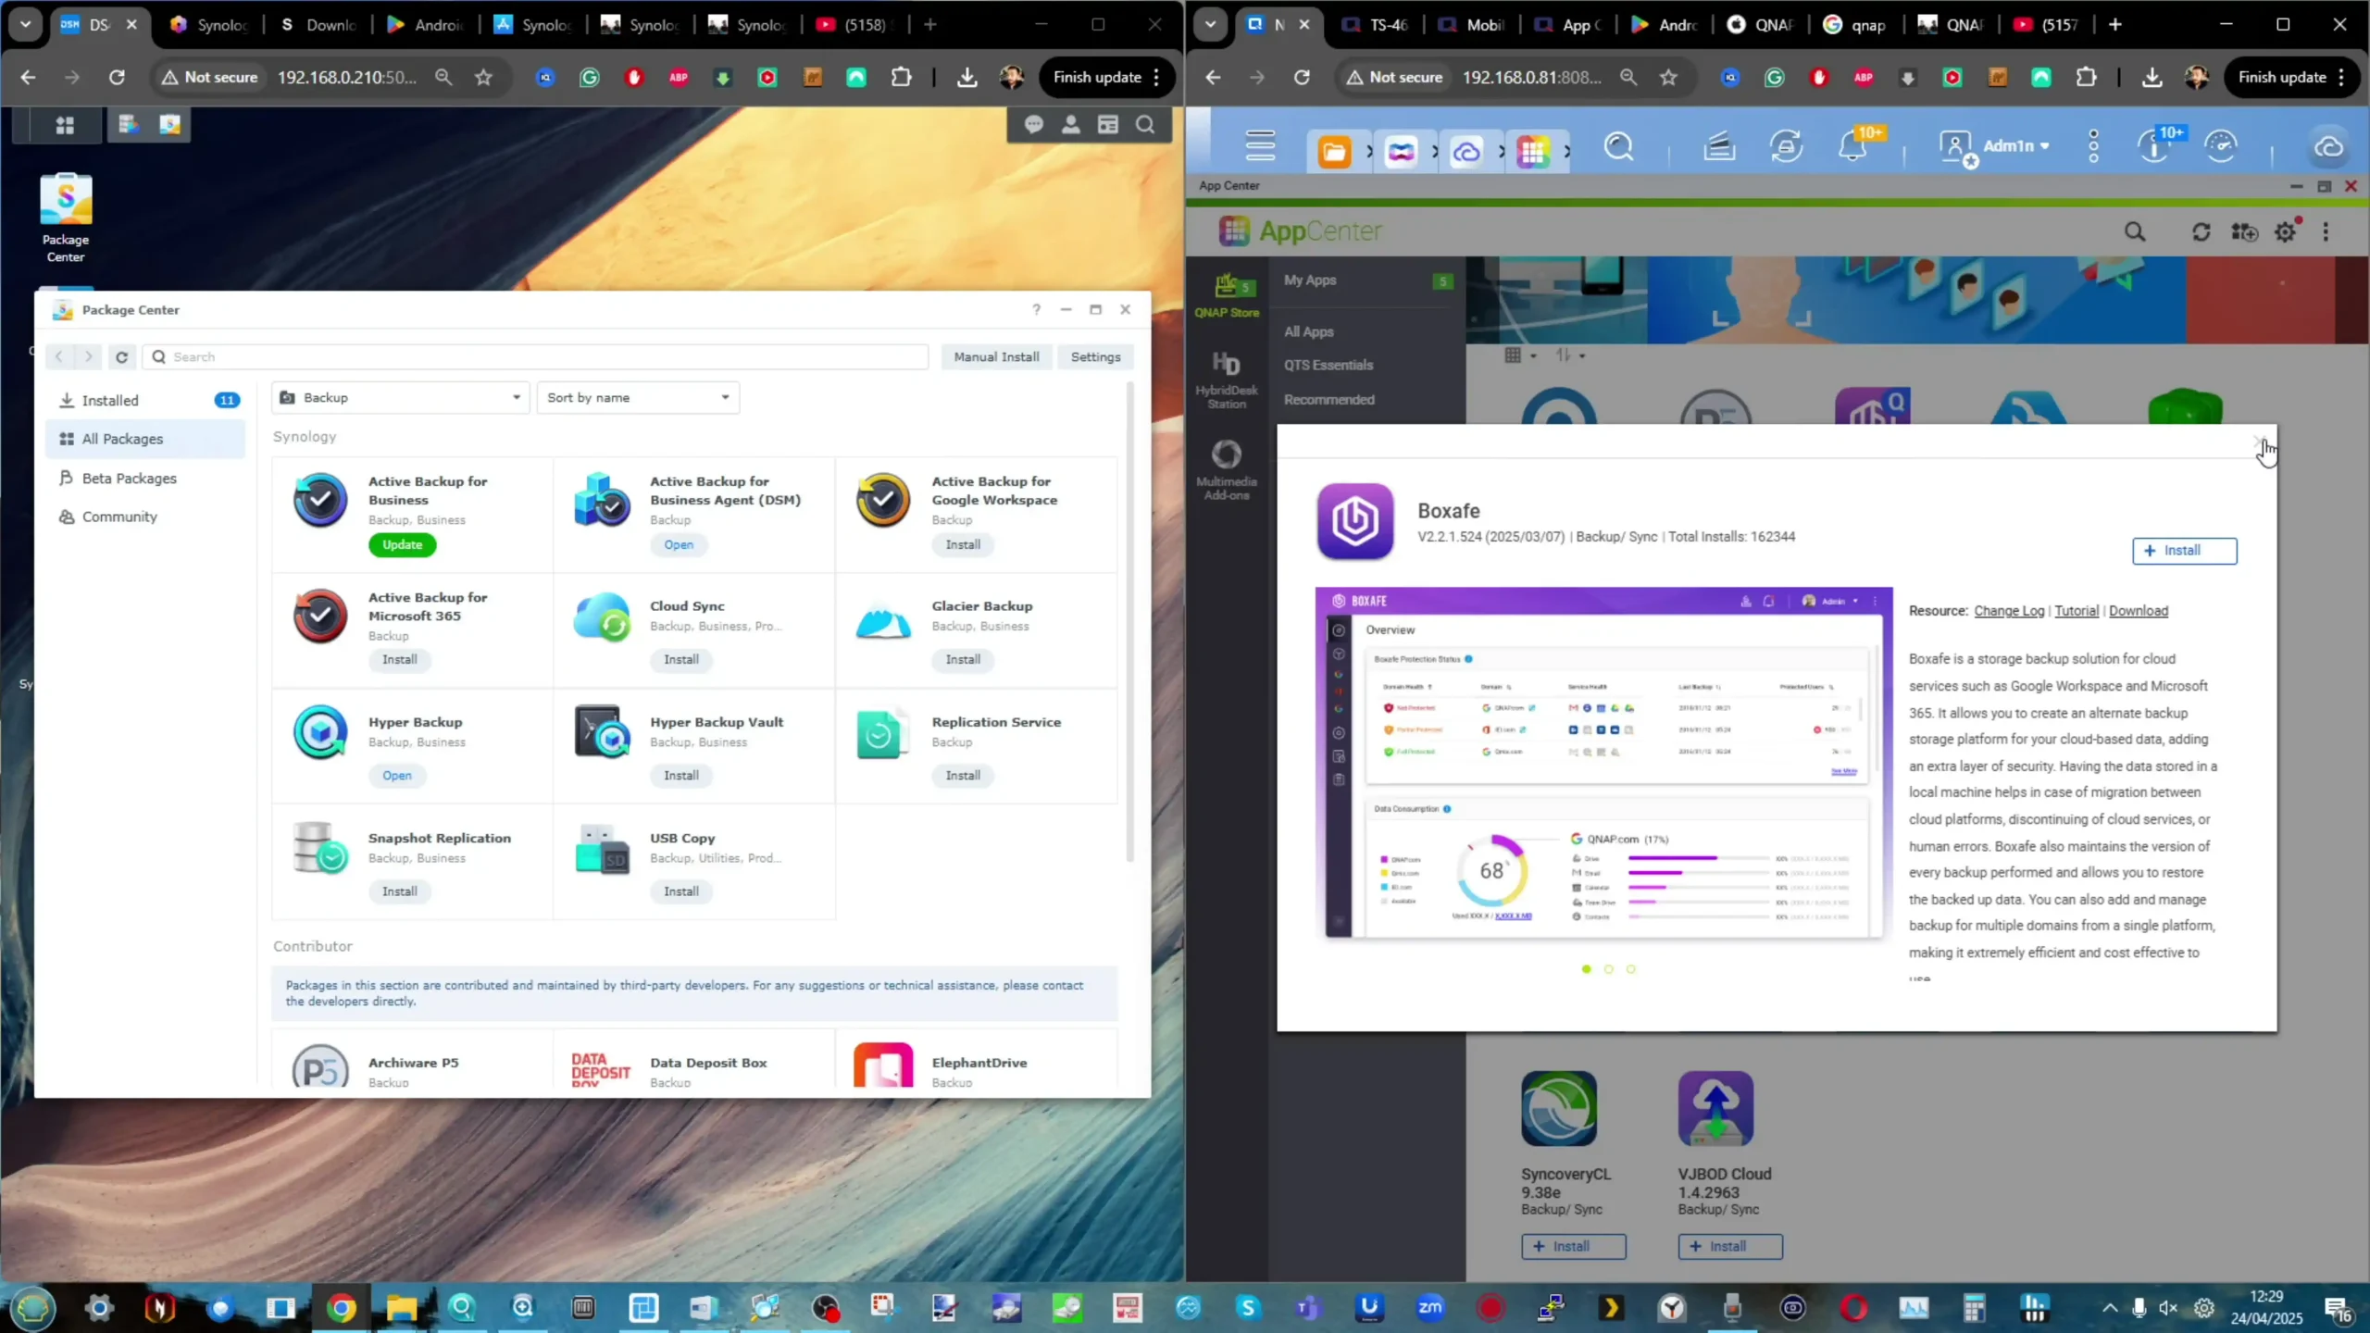Click the QNAP desktop search magnifier
Screen dimensions: 2370x1333
tap(1619, 147)
